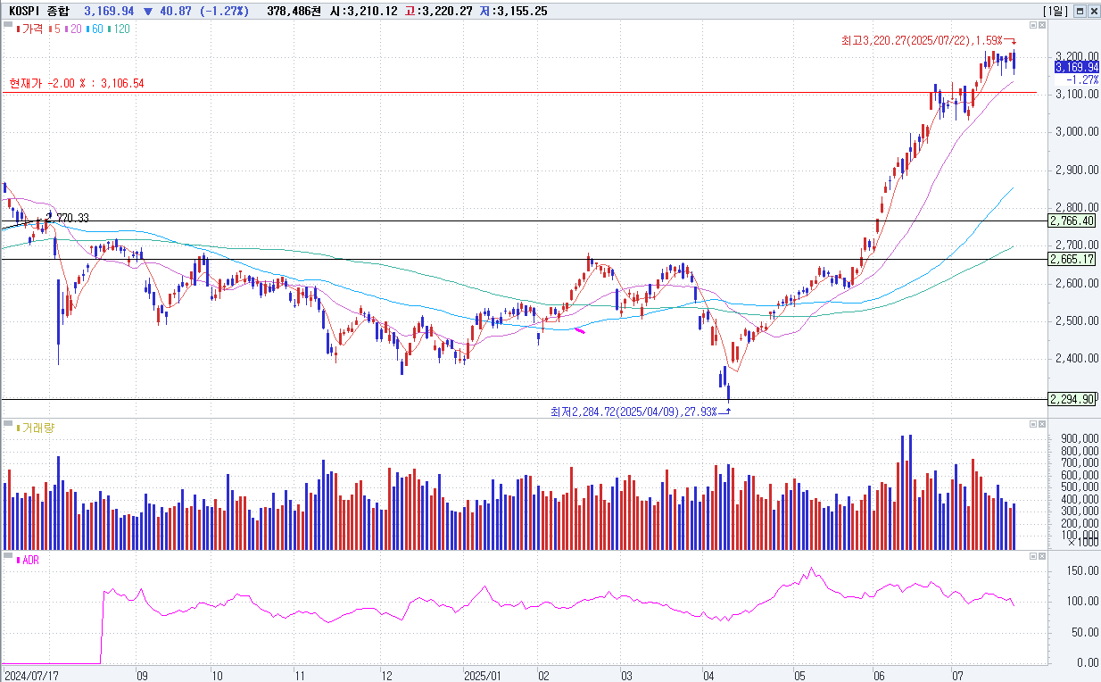Maximize the KOSPI chart window
Screen dimensions: 1101x682
[x=1080, y=11]
